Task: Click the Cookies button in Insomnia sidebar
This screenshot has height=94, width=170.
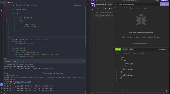Action: (x=110, y=4)
